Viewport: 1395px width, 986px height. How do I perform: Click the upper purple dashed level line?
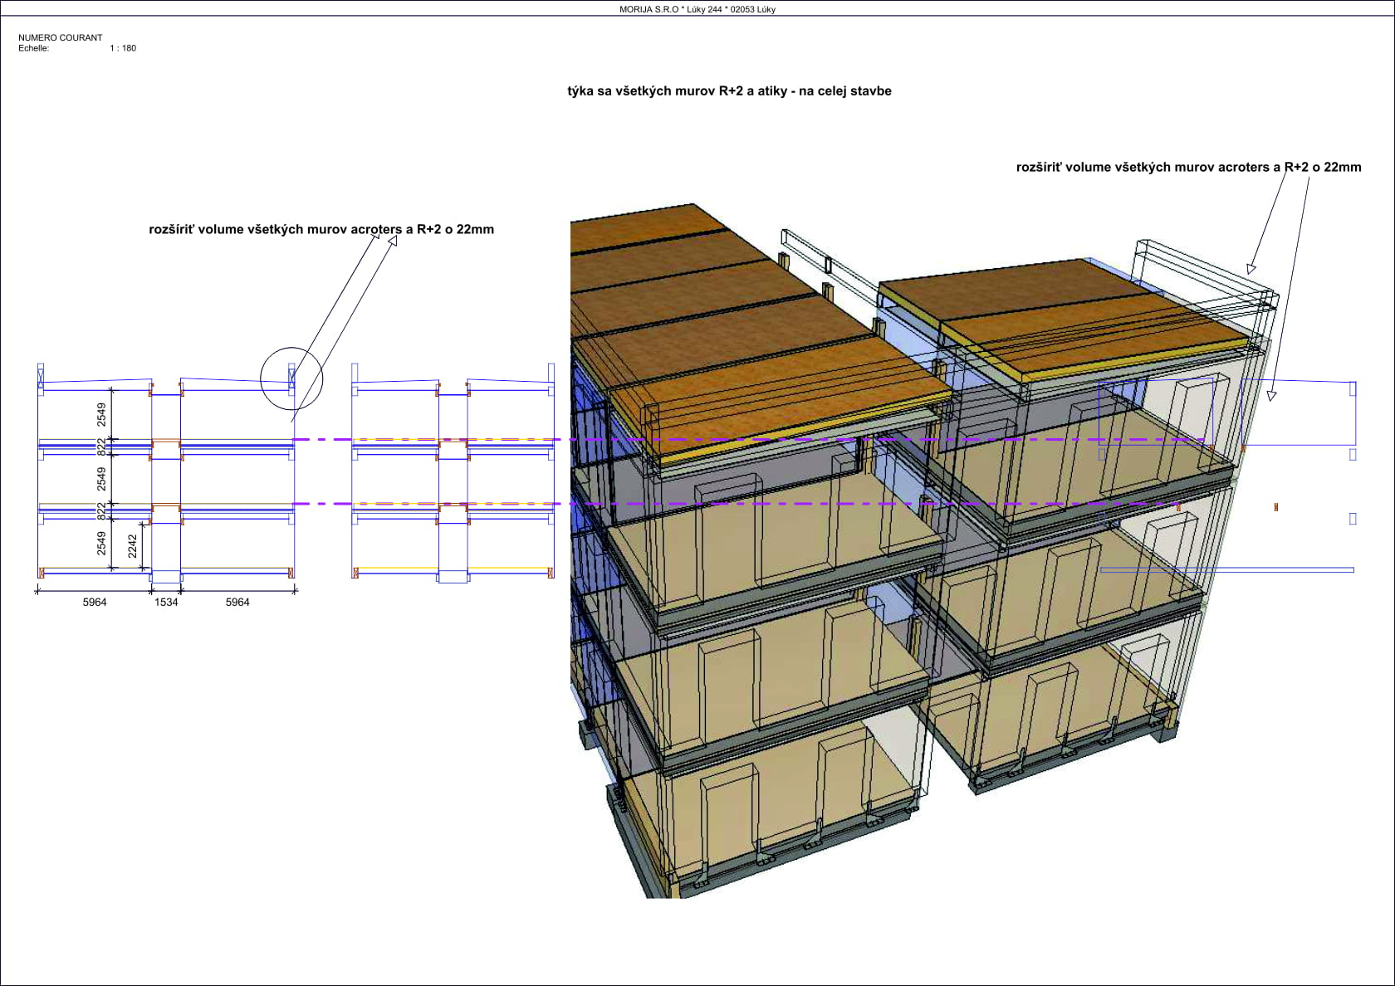click(x=747, y=439)
